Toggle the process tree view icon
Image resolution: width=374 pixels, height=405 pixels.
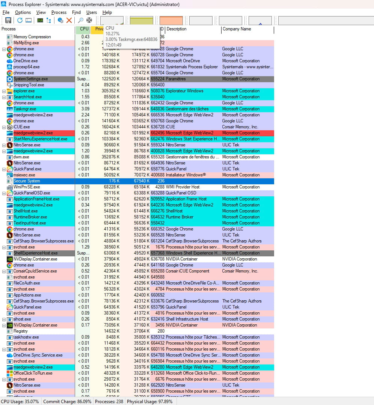click(x=49, y=20)
